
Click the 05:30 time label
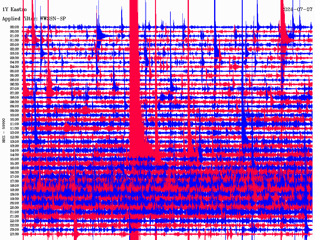click(14, 75)
